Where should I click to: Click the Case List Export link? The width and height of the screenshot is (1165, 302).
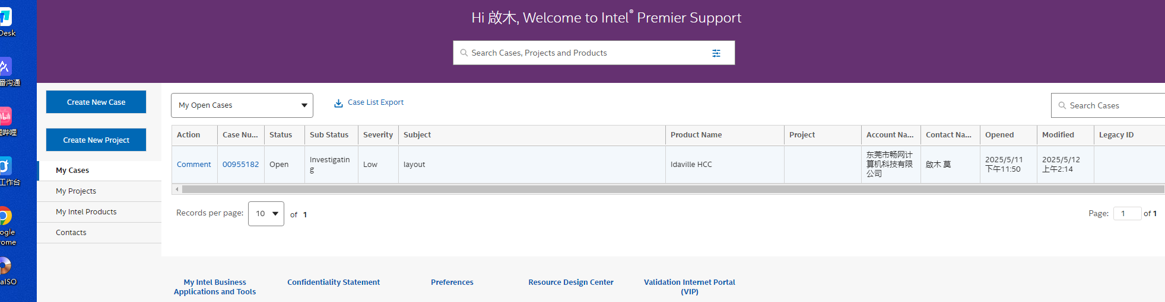(x=376, y=102)
